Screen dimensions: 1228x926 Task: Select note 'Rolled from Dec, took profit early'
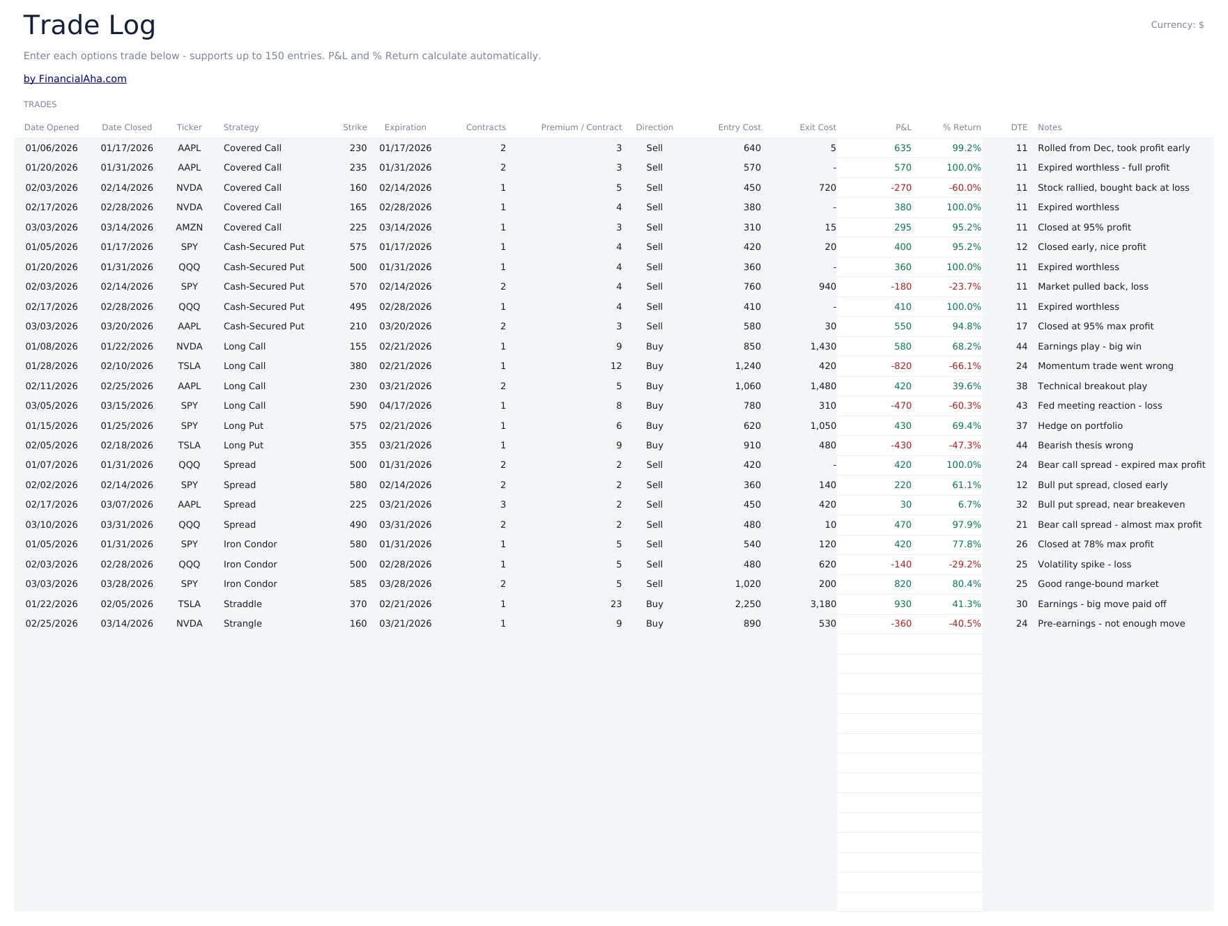coord(1114,148)
